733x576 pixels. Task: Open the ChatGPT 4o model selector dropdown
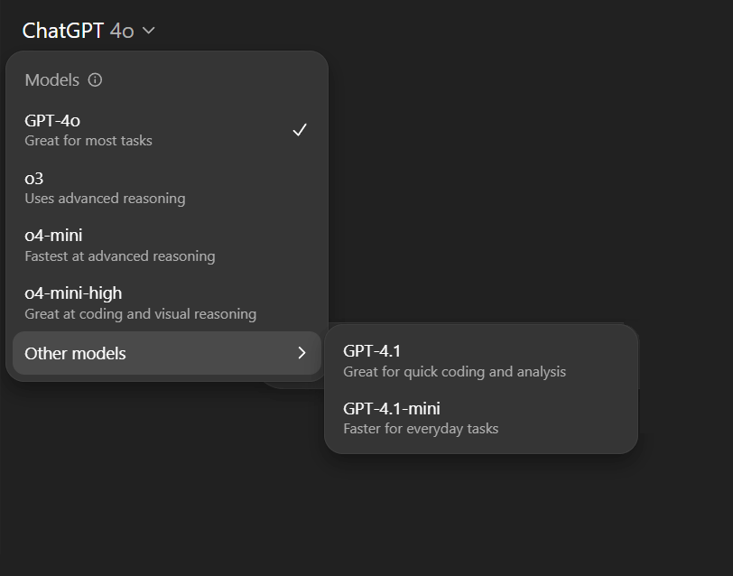(88, 31)
